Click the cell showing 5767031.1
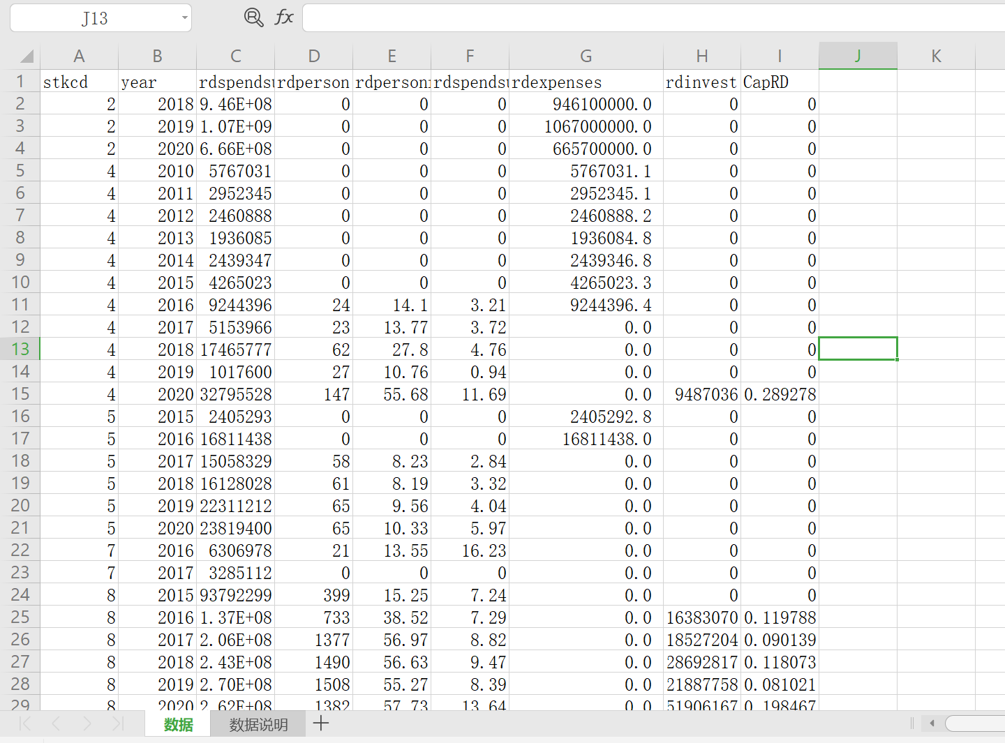Viewport: 1005px width, 743px height. tap(586, 171)
